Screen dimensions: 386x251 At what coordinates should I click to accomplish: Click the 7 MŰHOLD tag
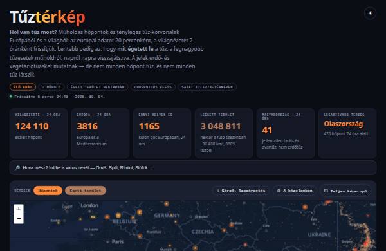coord(51,87)
